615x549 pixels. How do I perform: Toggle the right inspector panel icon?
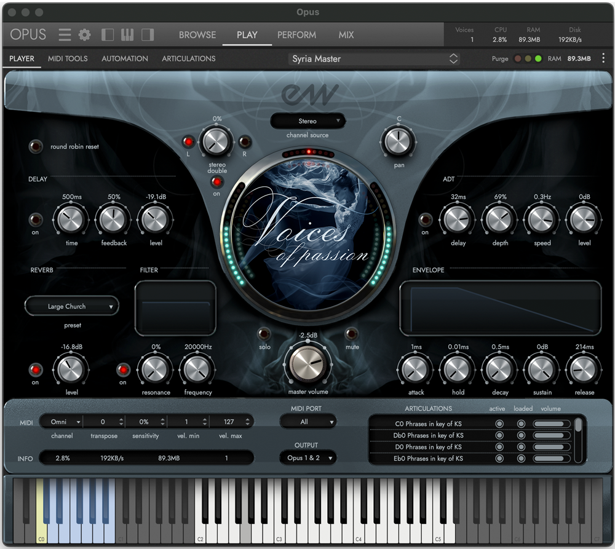tap(148, 35)
